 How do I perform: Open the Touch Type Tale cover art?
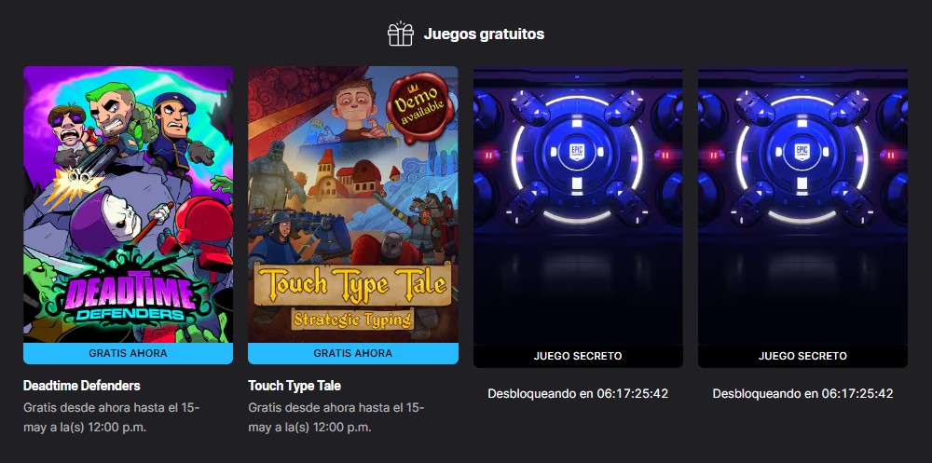[x=353, y=204]
